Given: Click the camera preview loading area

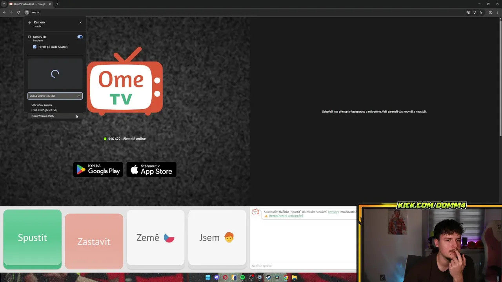Looking at the screenshot, I should tap(55, 74).
